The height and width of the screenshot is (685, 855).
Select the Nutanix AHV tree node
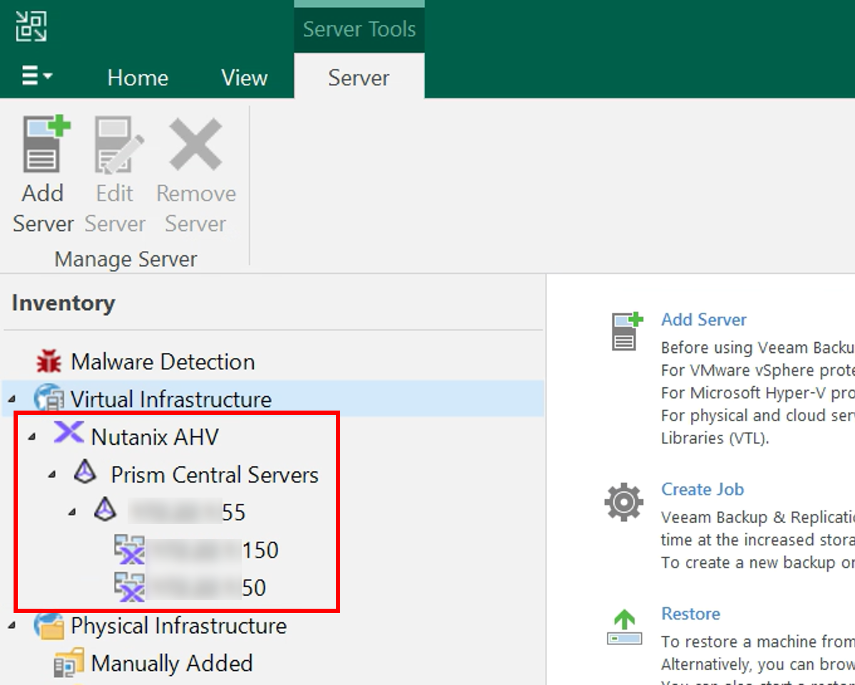(155, 437)
